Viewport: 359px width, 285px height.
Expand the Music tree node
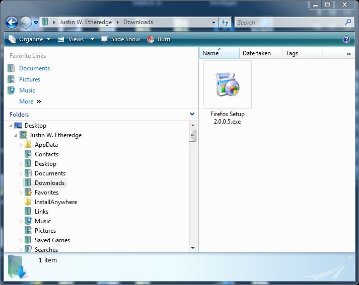[x=21, y=221]
